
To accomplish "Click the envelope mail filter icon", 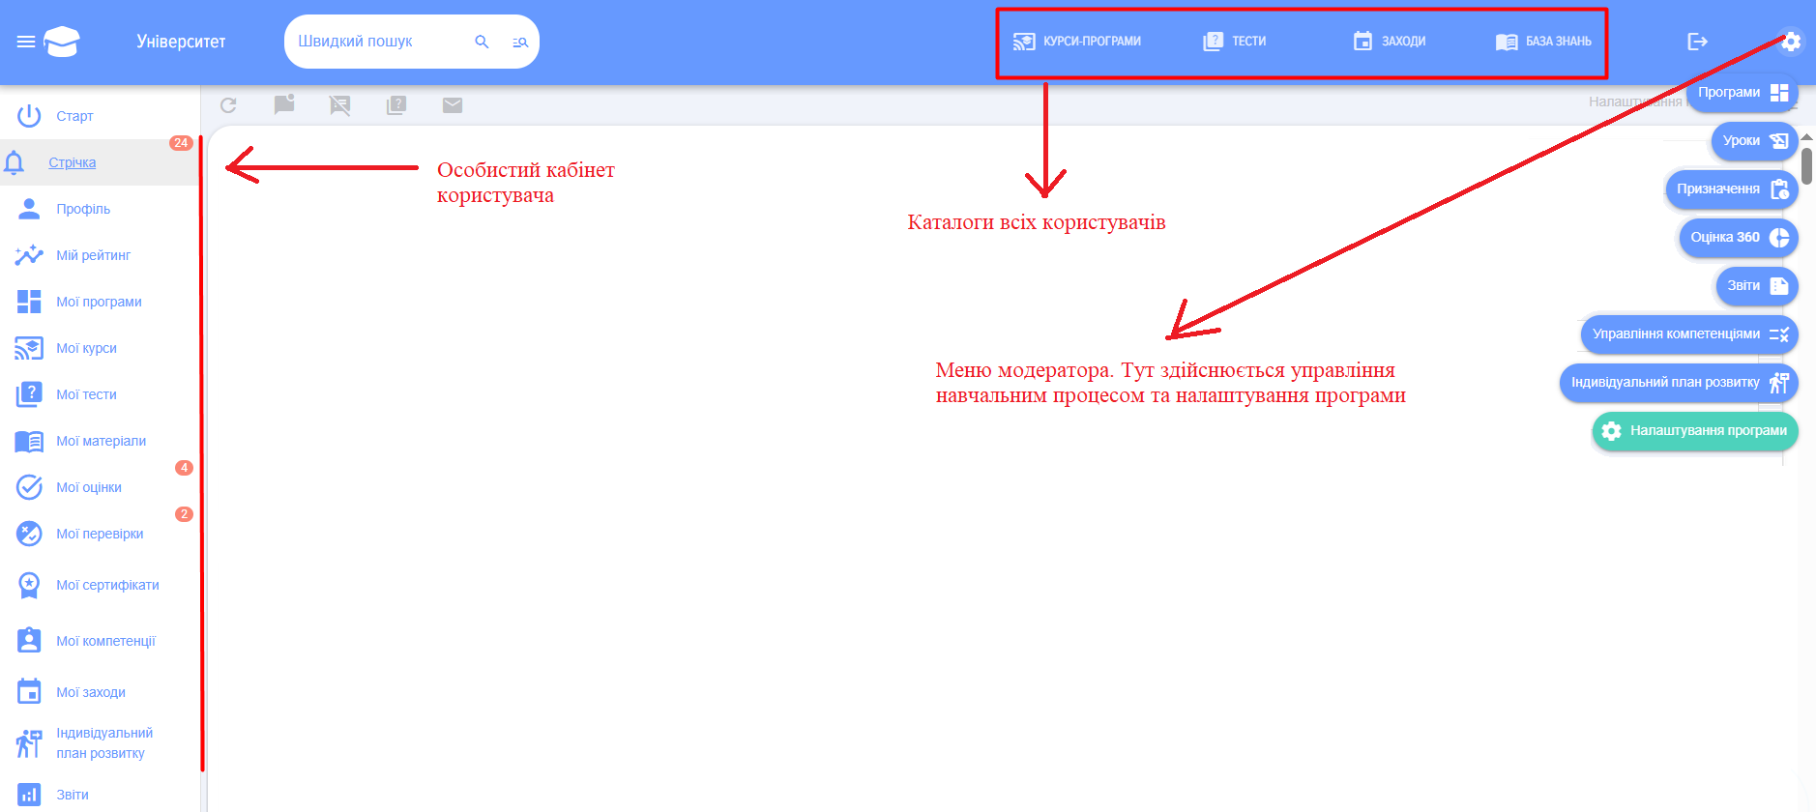I will [453, 105].
